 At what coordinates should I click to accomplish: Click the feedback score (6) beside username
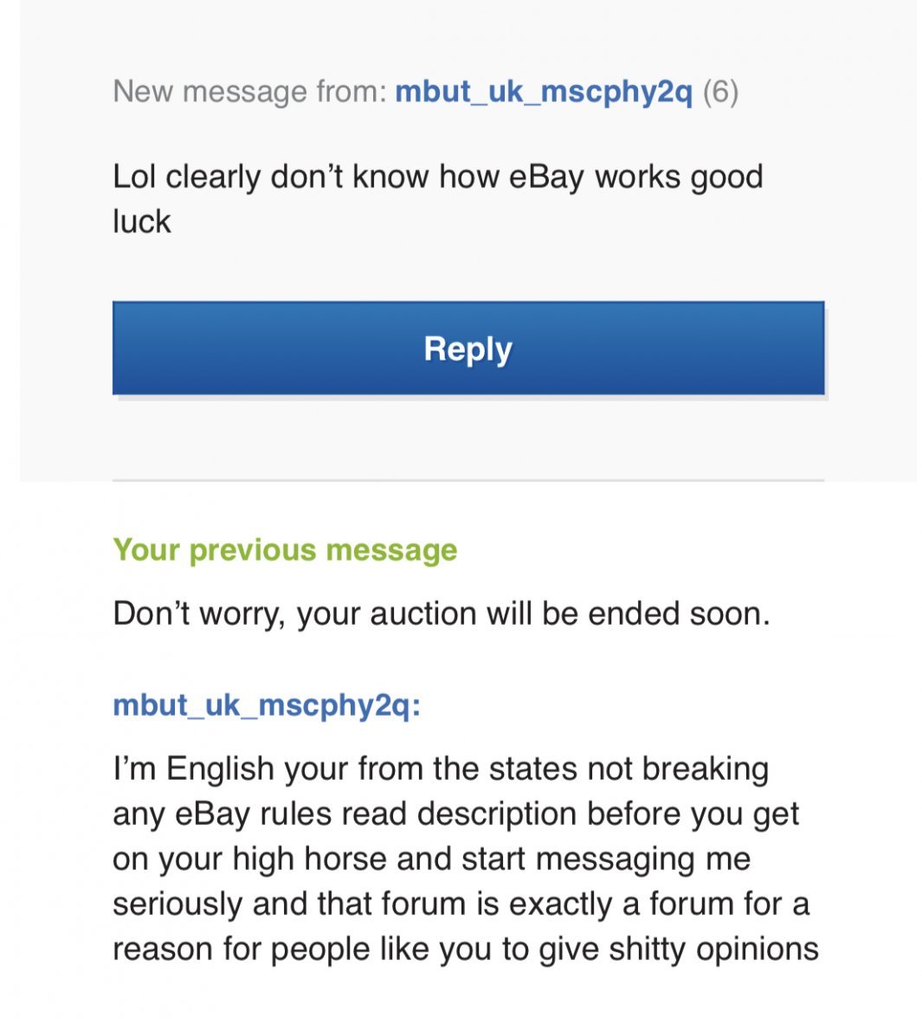(x=720, y=92)
